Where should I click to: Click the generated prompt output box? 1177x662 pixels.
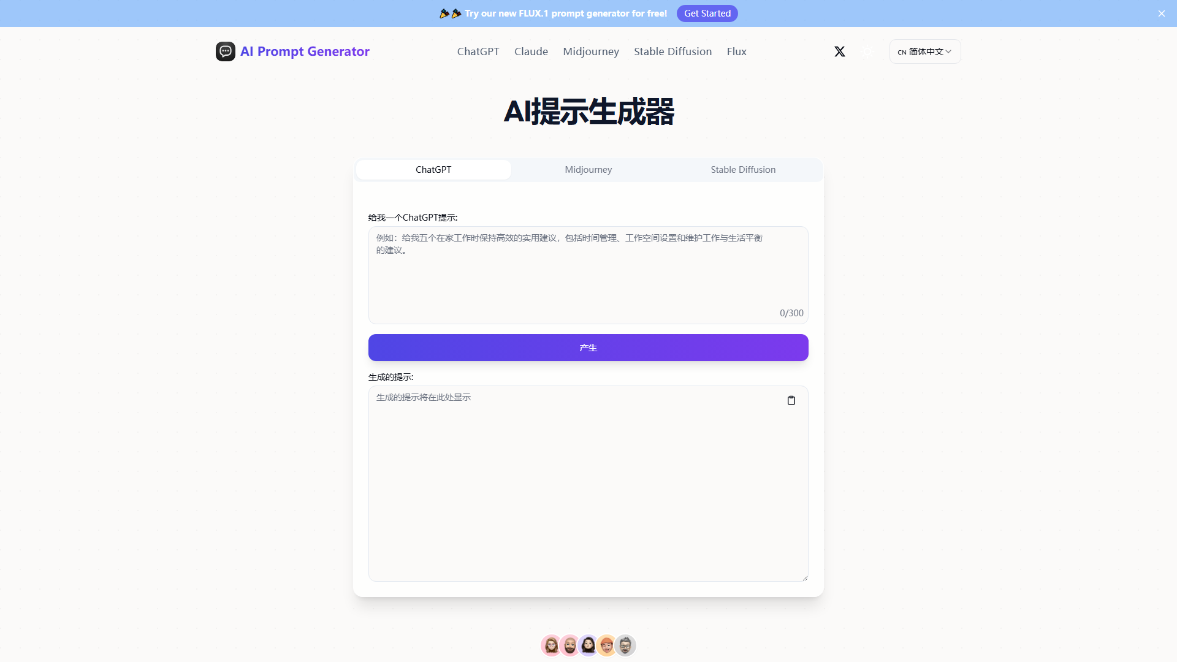588,484
